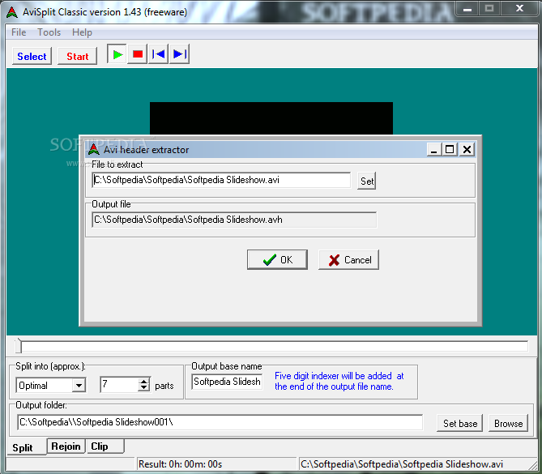The image size is (542, 474).
Task: Open the Tools menu
Action: (x=49, y=32)
